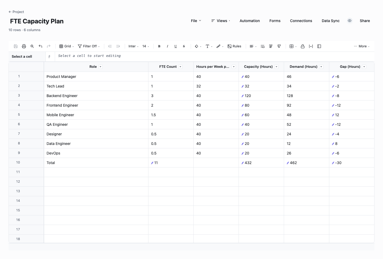383x259 pixels.
Task: Click the column width fit icon
Action: point(311,46)
